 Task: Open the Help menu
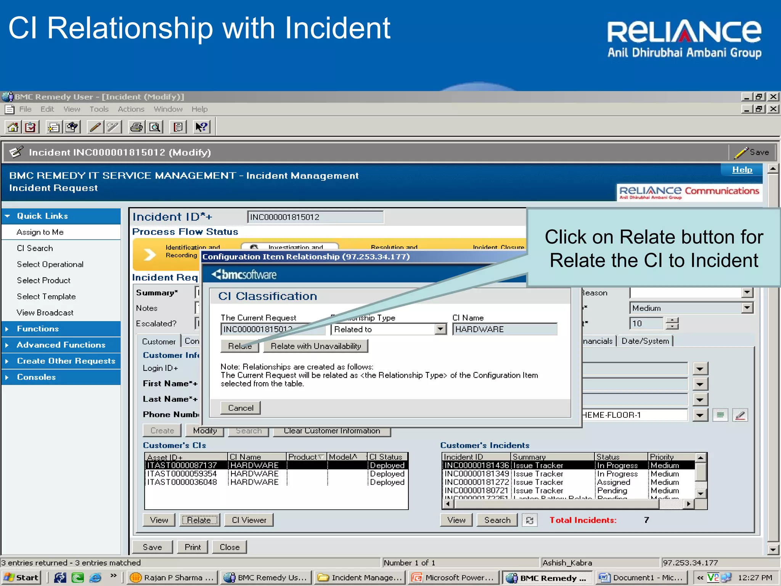199,109
